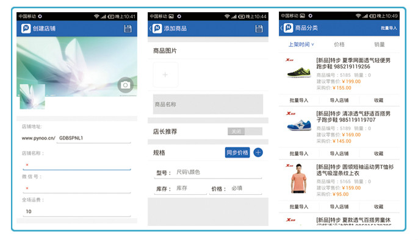Focus the store address field GDBSPNL1

coord(93,138)
